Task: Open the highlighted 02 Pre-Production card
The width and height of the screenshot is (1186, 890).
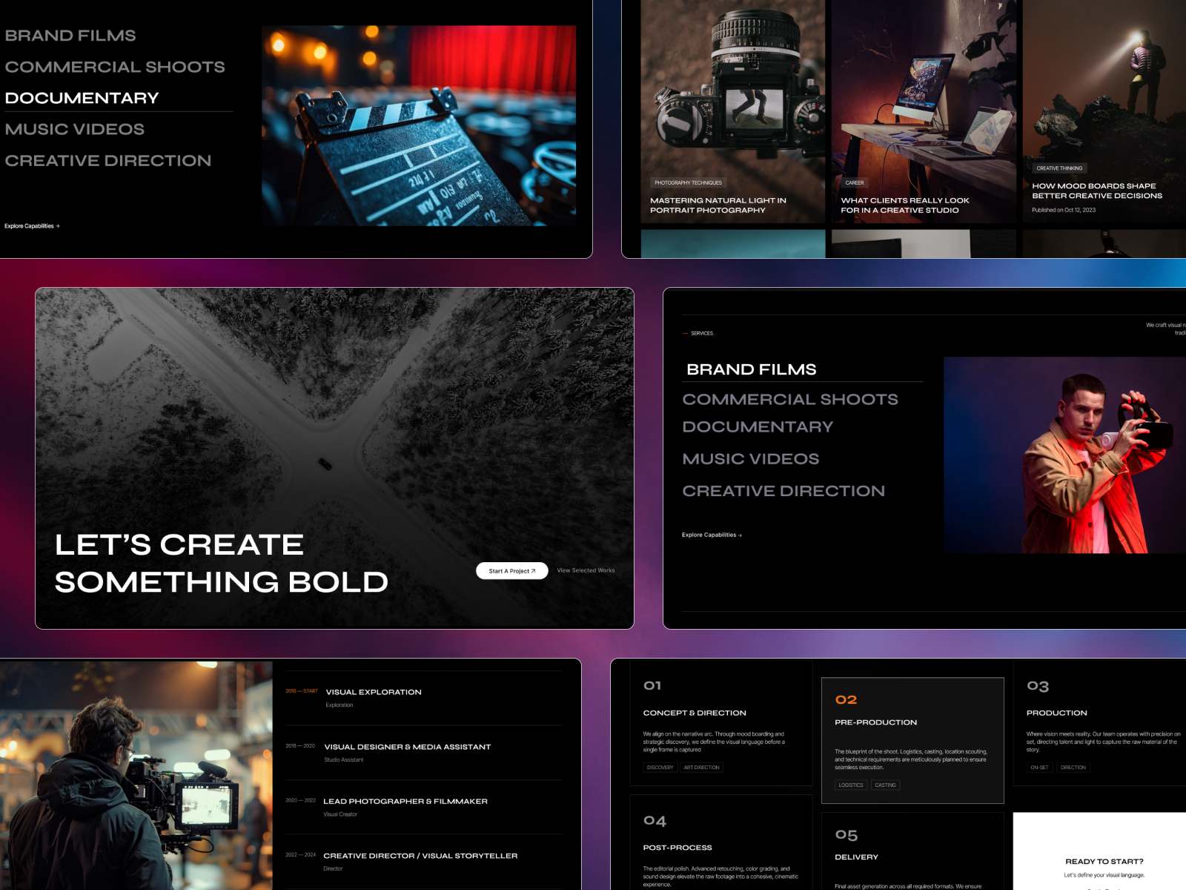Action: click(x=912, y=740)
